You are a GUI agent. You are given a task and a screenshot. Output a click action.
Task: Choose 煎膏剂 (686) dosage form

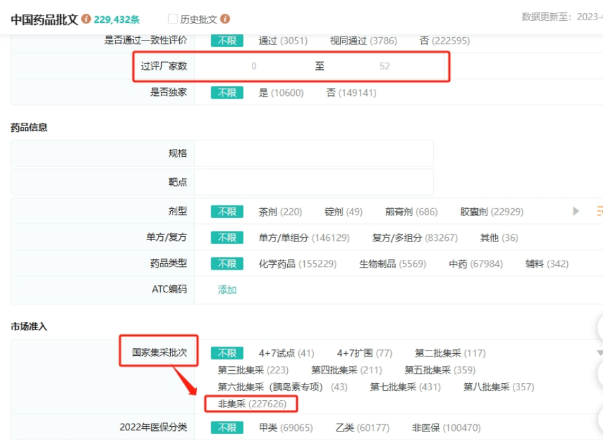coord(411,212)
